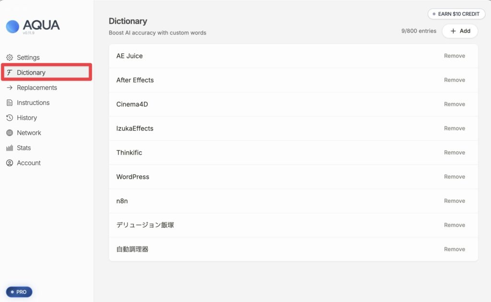Open the Dictionary sidebar item

tap(31, 73)
